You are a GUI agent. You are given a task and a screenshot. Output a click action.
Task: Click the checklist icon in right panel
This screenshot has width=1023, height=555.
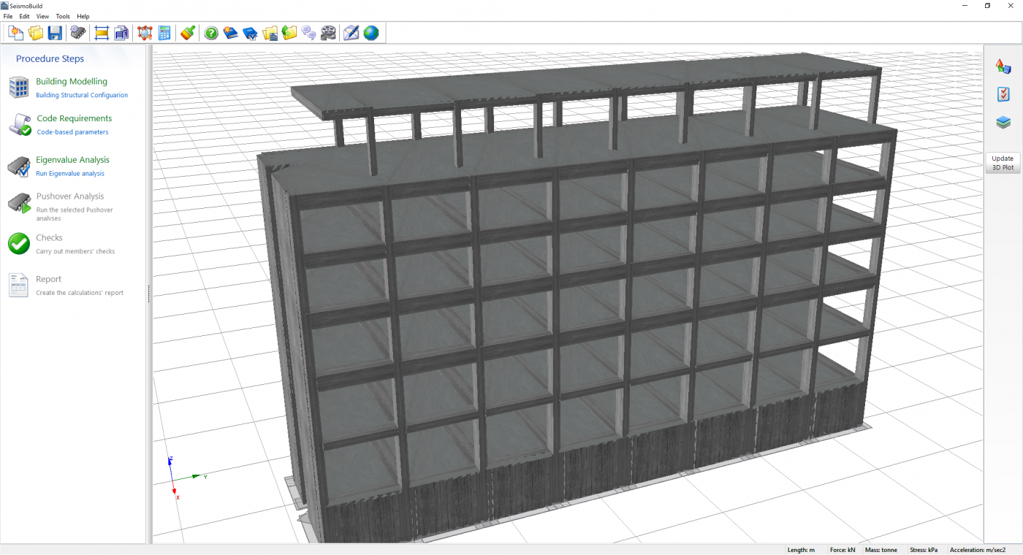1003,94
